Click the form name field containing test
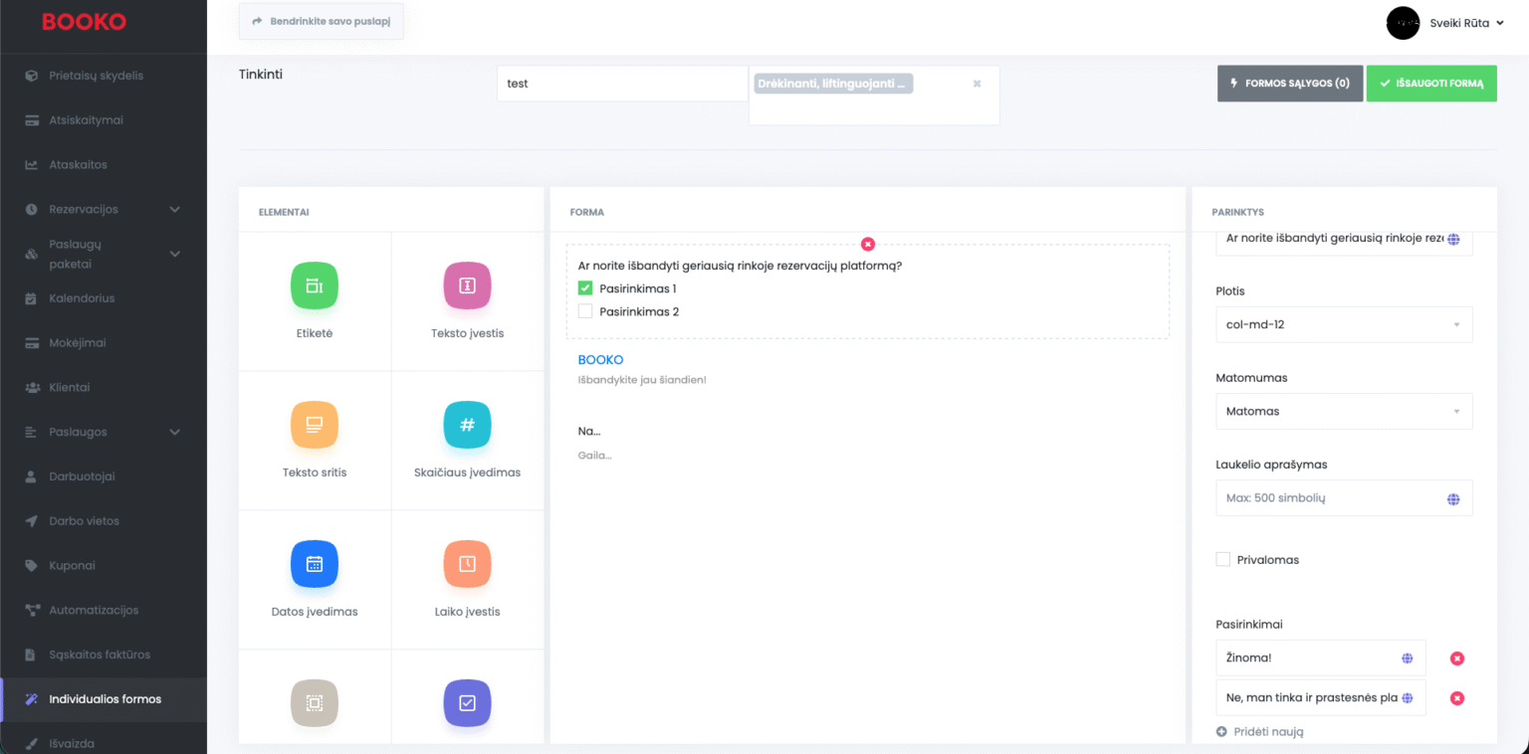The width and height of the screenshot is (1529, 754). click(621, 84)
